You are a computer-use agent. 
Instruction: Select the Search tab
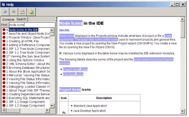tap(21, 19)
